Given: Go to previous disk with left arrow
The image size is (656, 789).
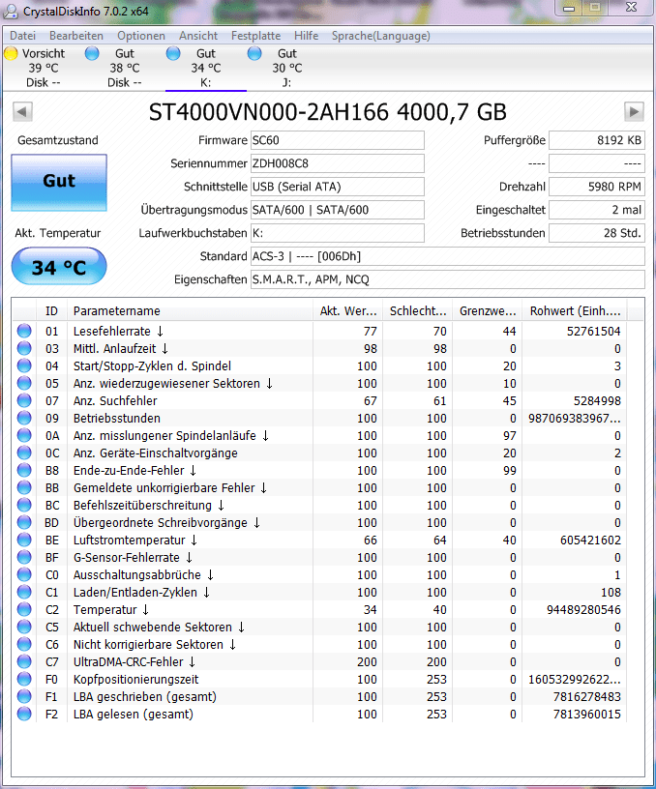Looking at the screenshot, I should tap(22, 112).
